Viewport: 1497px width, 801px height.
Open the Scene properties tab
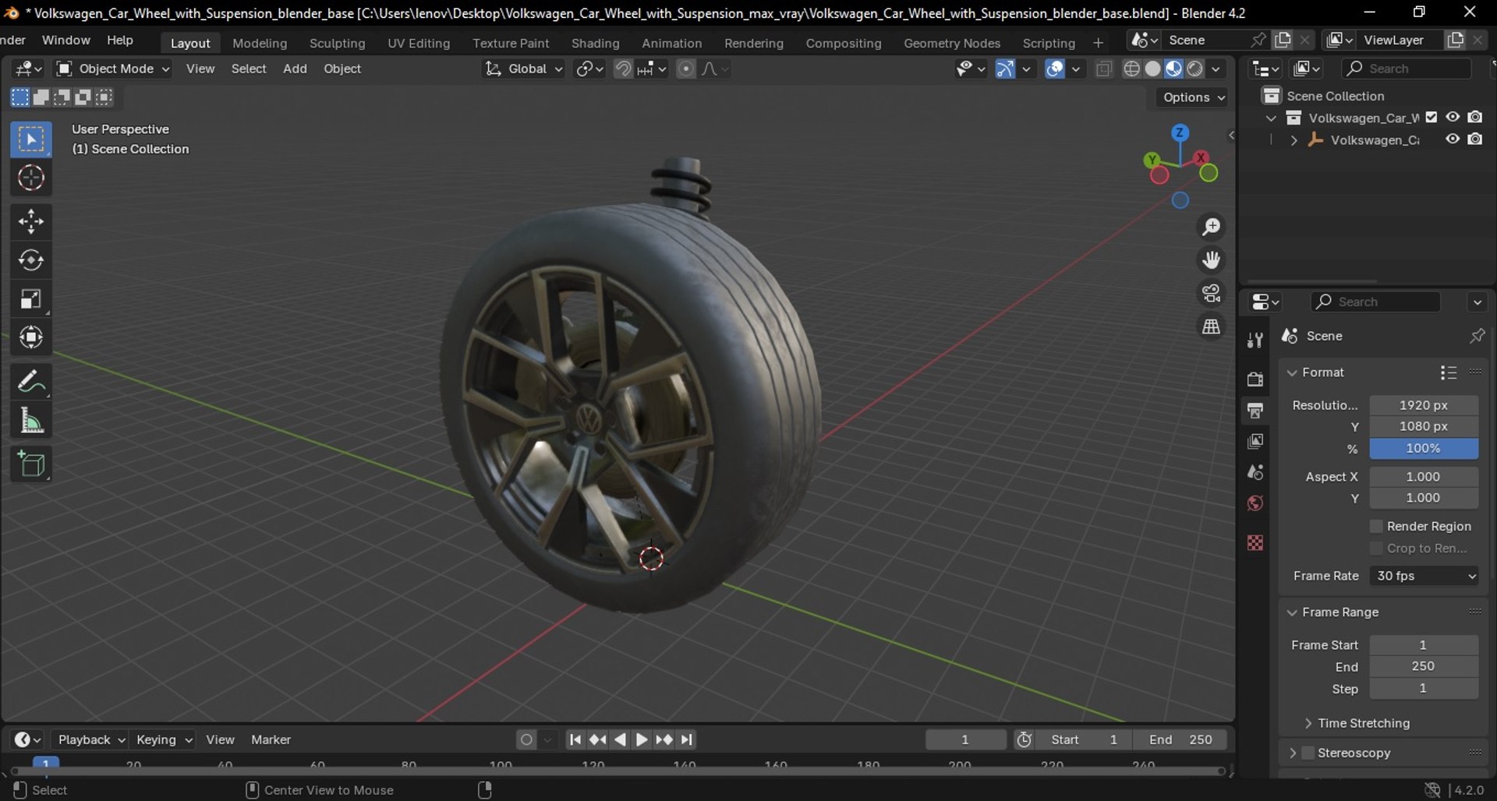tap(1255, 472)
